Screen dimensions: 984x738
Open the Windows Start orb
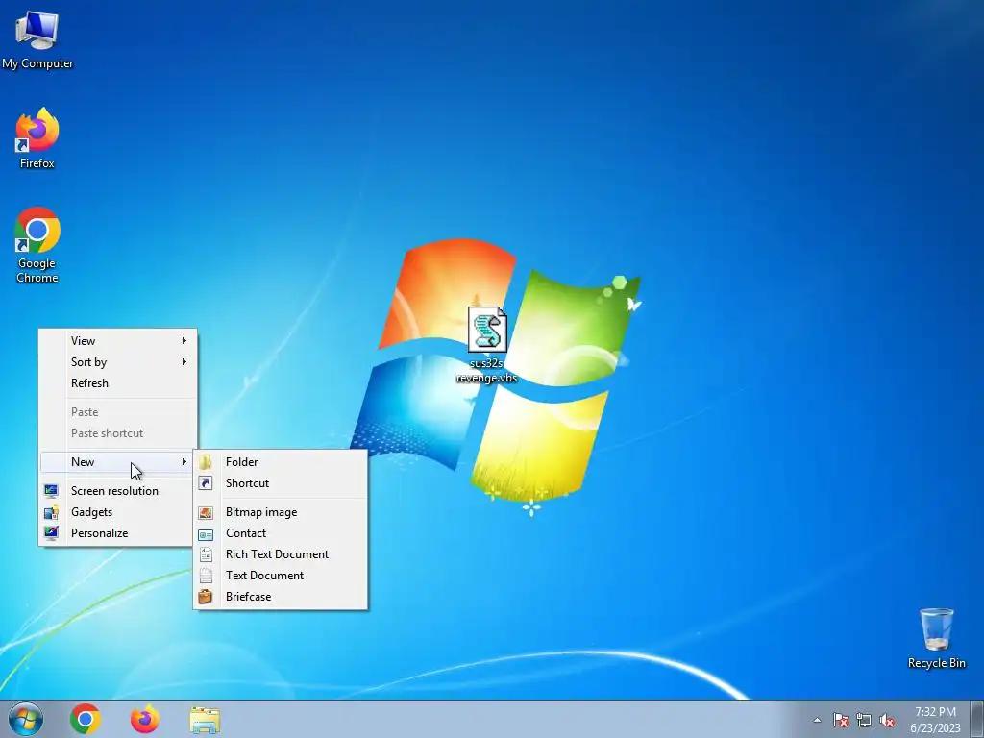tap(26, 719)
